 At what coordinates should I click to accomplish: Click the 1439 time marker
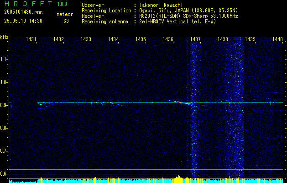pyautogui.click(x=250, y=39)
